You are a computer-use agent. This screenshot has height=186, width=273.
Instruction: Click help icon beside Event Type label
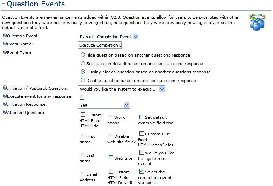pos(5,52)
